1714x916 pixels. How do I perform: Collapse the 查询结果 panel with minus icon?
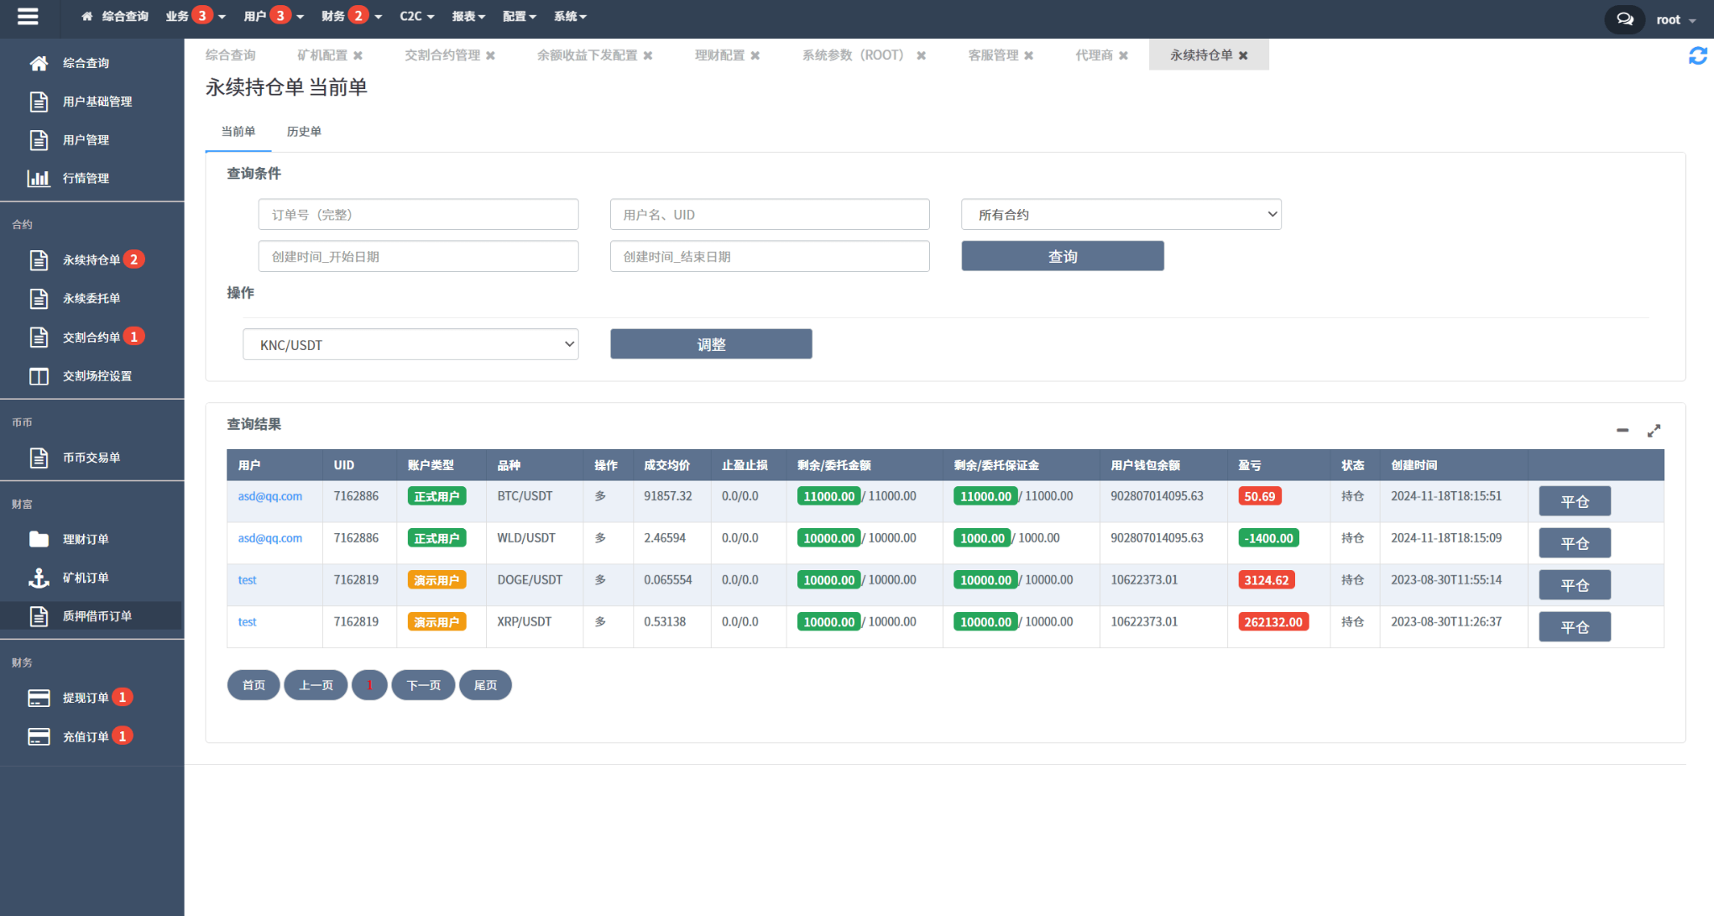[x=1623, y=430]
